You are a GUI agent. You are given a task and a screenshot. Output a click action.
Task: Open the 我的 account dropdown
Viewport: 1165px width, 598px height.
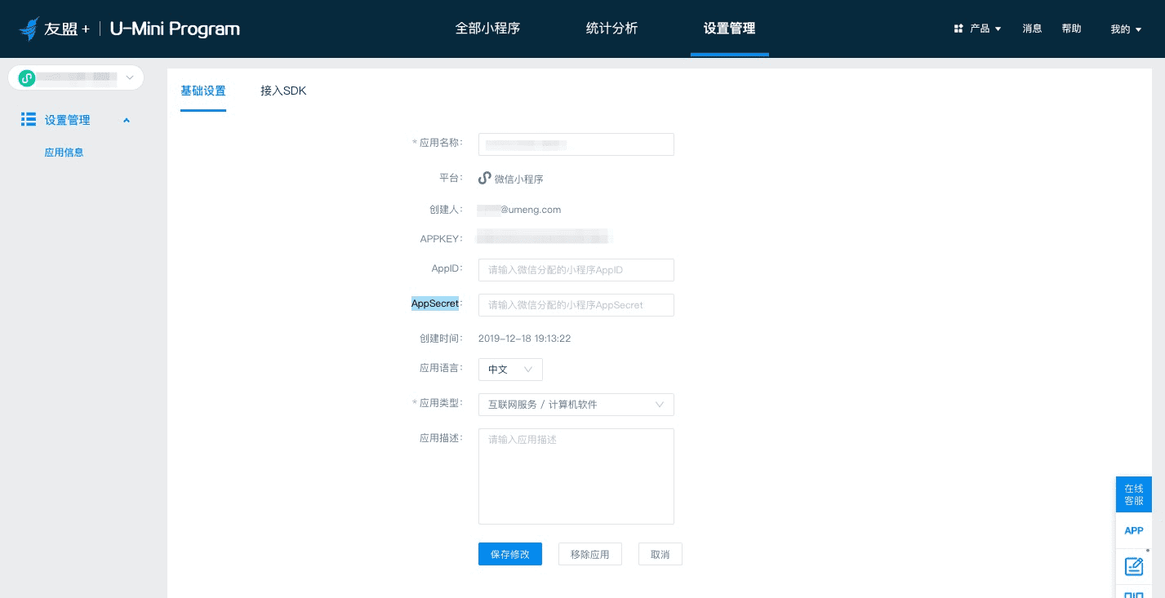tap(1126, 29)
